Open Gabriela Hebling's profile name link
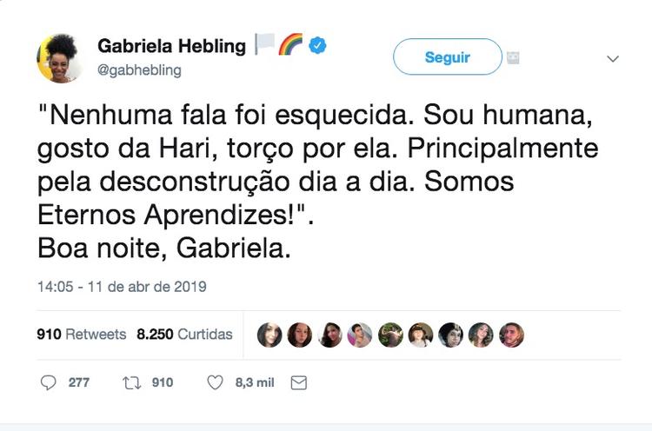This screenshot has height=431, width=652. click(171, 46)
